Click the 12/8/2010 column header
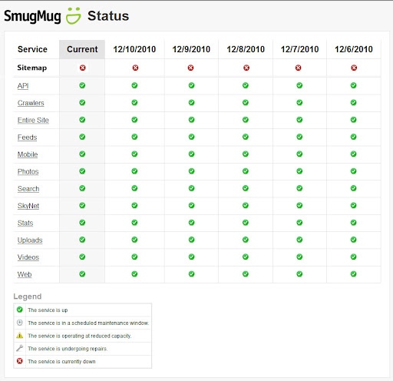Image resolution: width=393 pixels, height=381 pixels. 246,49
